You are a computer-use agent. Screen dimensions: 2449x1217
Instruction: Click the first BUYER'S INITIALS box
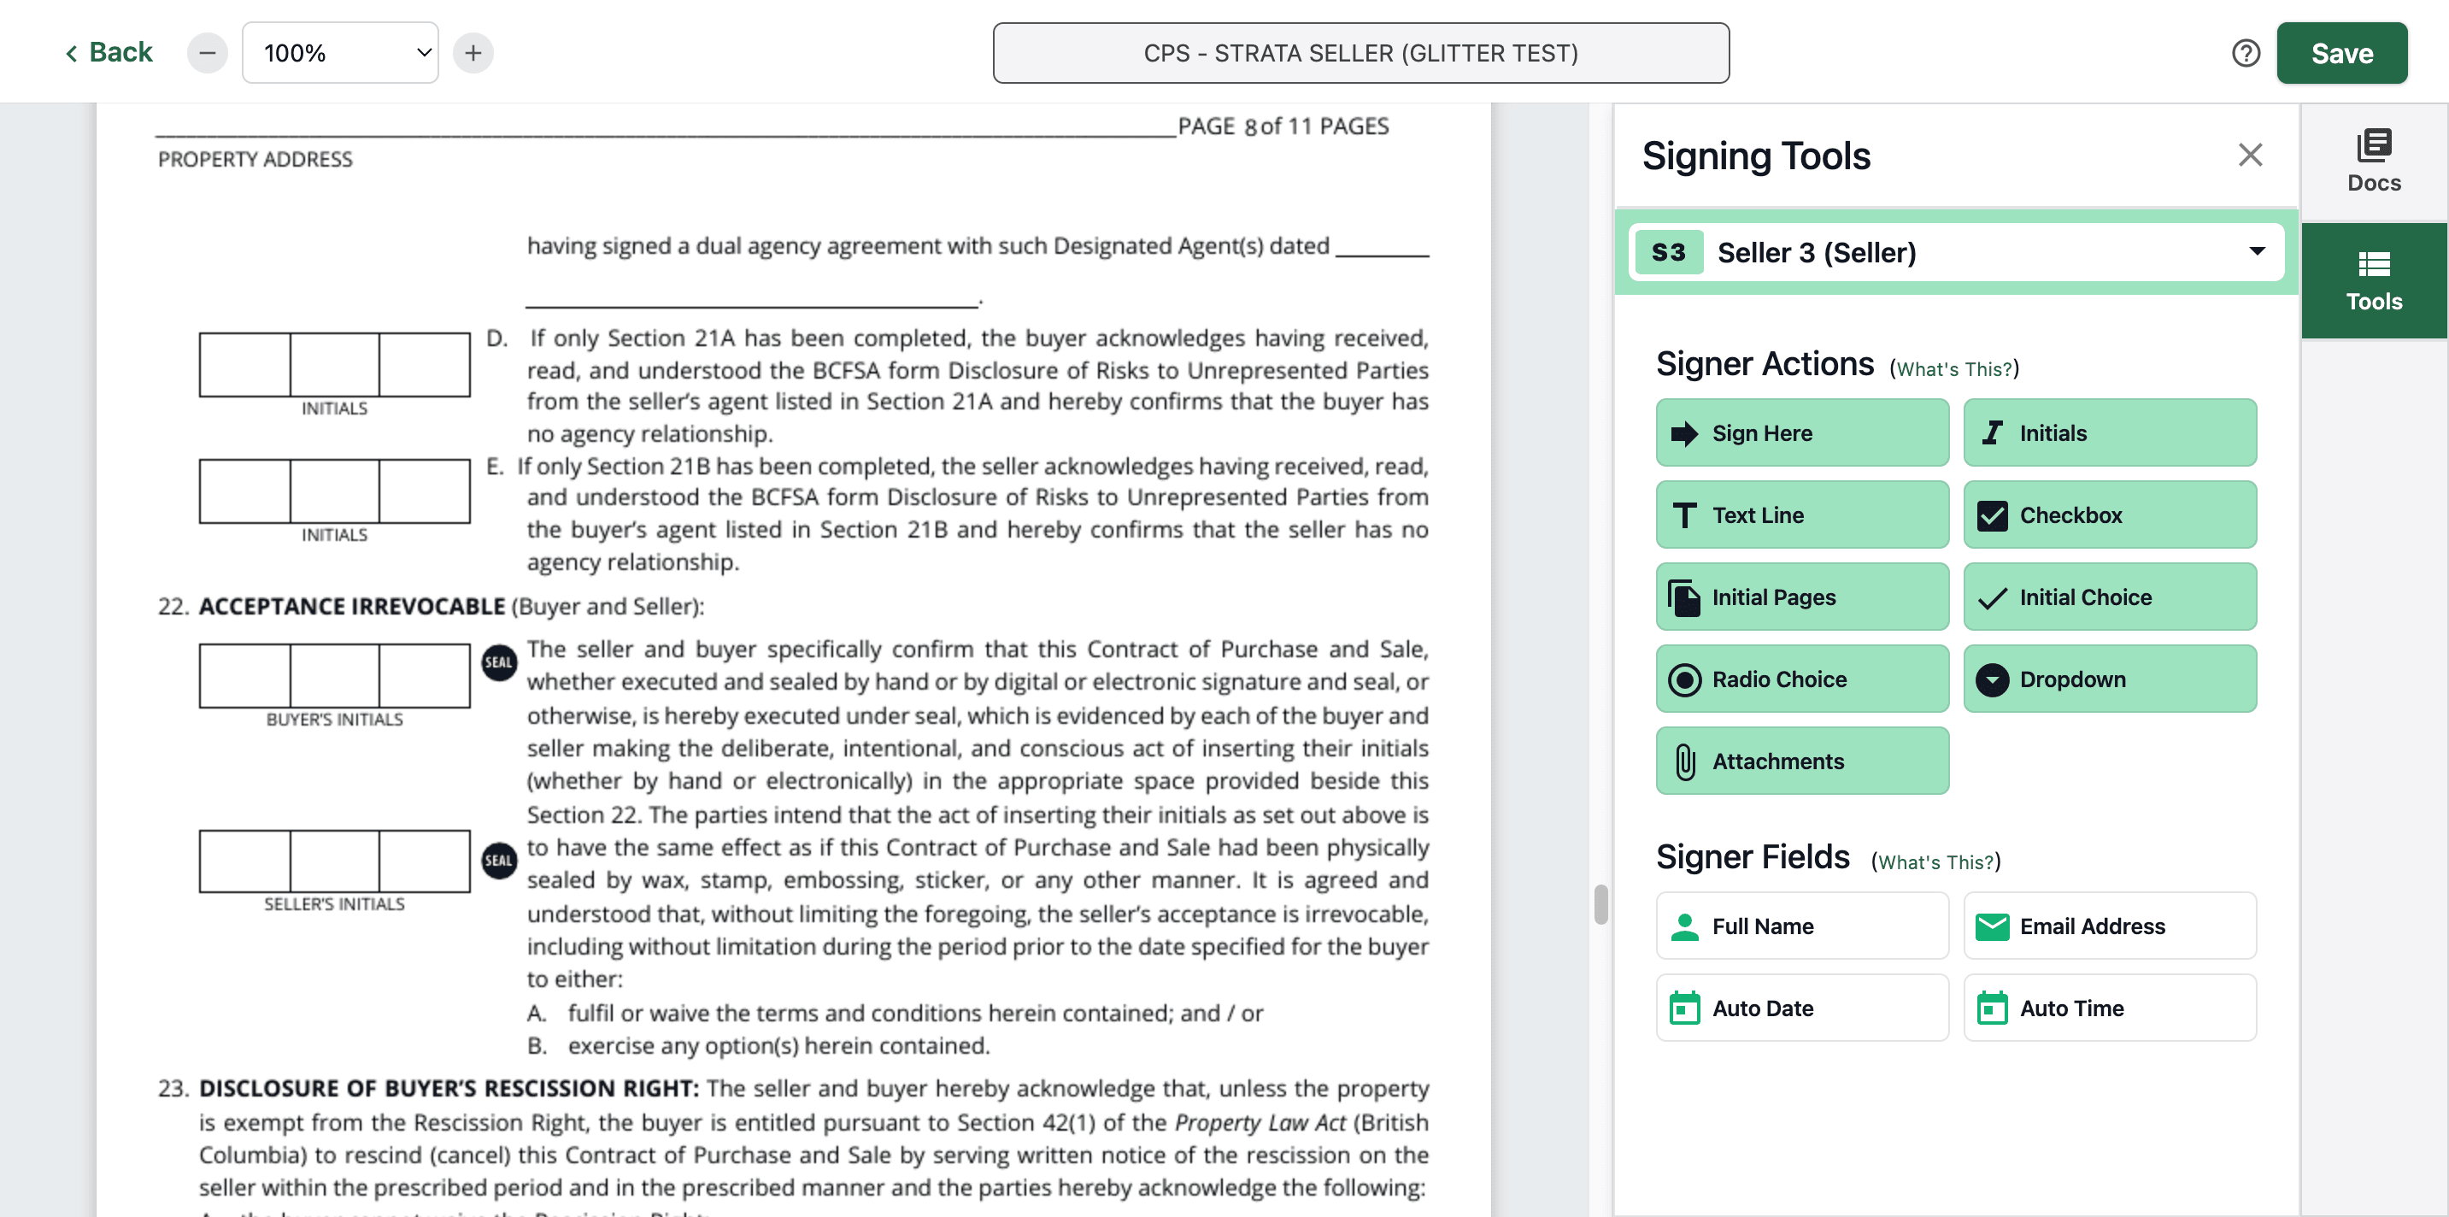click(x=245, y=676)
